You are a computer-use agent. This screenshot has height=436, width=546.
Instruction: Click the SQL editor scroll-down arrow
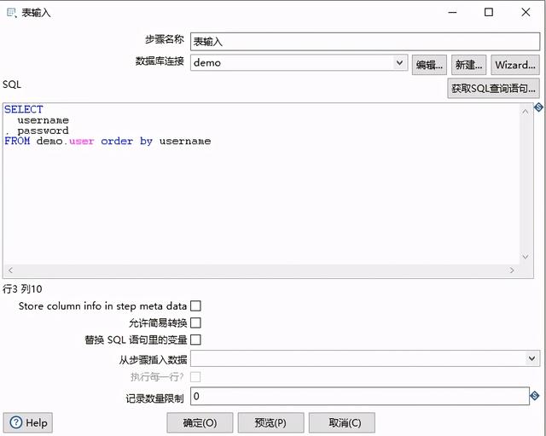[526, 257]
